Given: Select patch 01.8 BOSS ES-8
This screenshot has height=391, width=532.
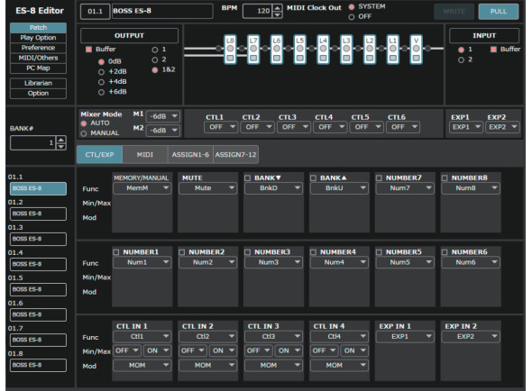Looking at the screenshot, I should click(39, 365).
